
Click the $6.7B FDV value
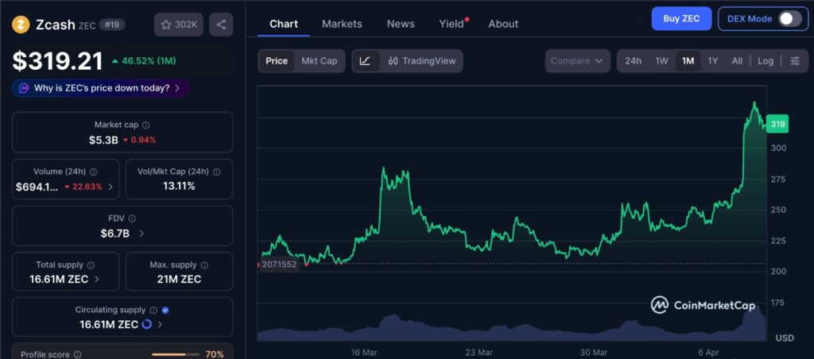[x=114, y=234]
